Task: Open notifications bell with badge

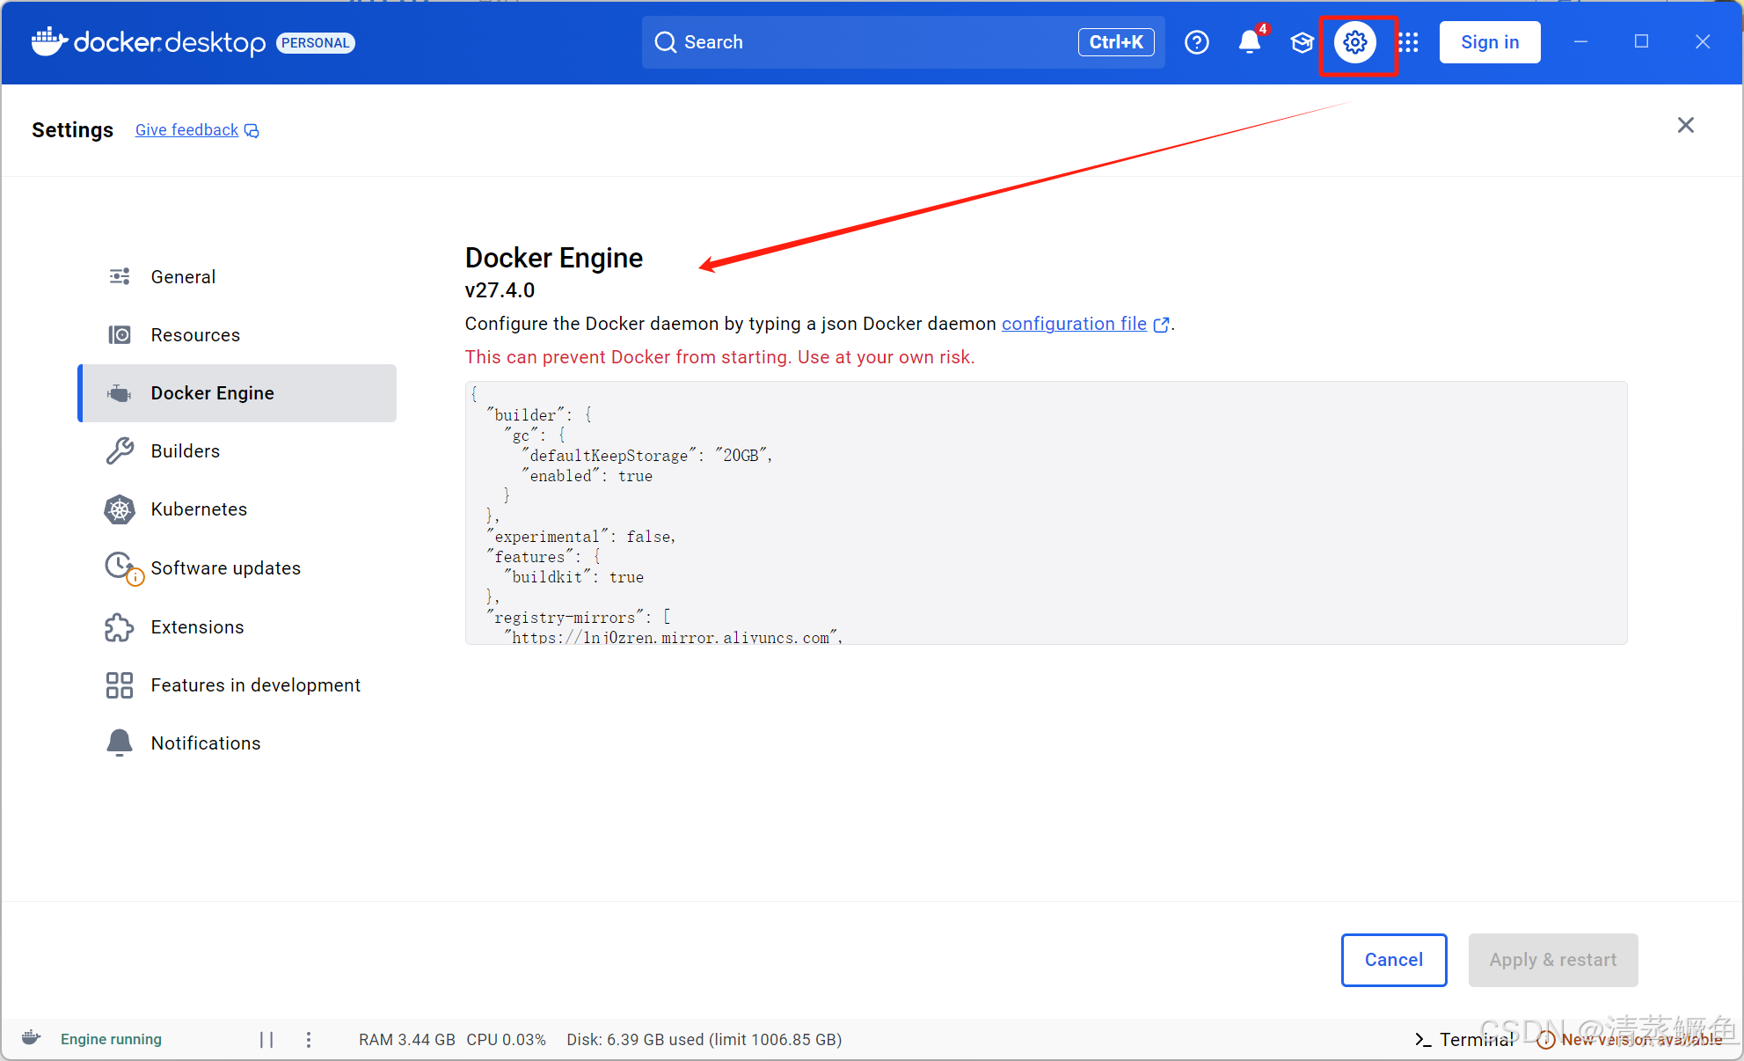Action: (x=1250, y=42)
